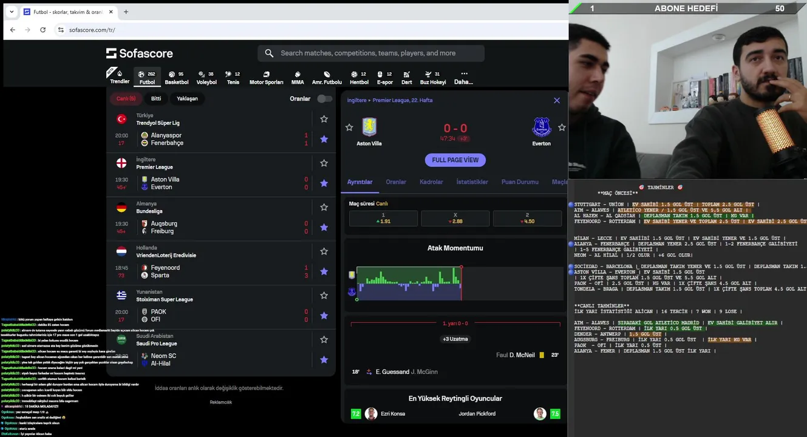807x437 pixels.
Task: Favorite the Premier League league
Action: [324, 163]
